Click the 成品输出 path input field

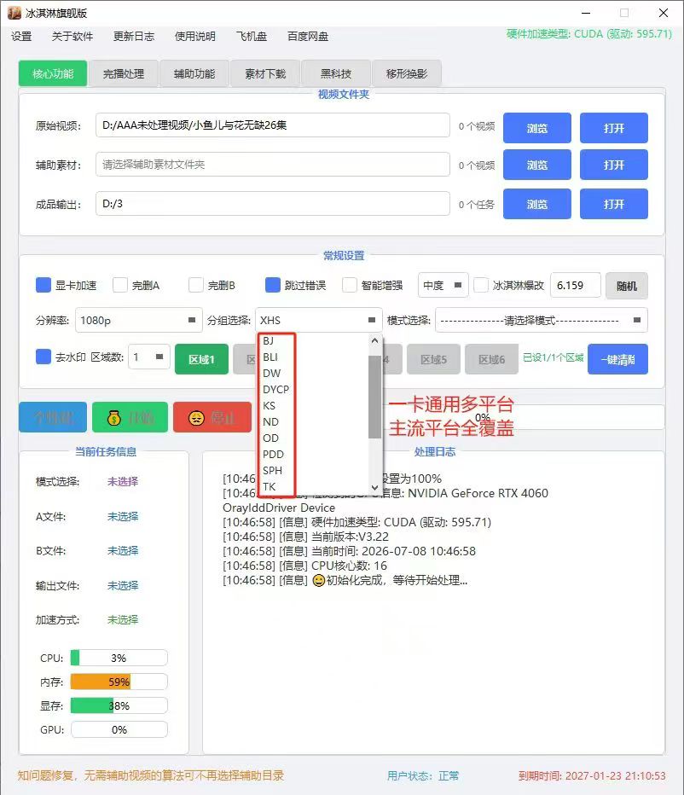click(273, 203)
